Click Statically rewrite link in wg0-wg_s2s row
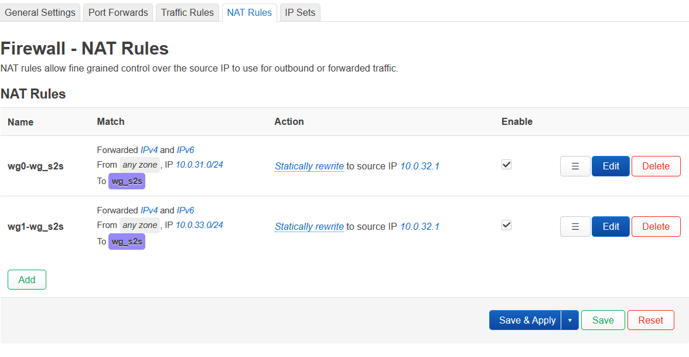Screen dimensions: 689x357 (x=309, y=166)
